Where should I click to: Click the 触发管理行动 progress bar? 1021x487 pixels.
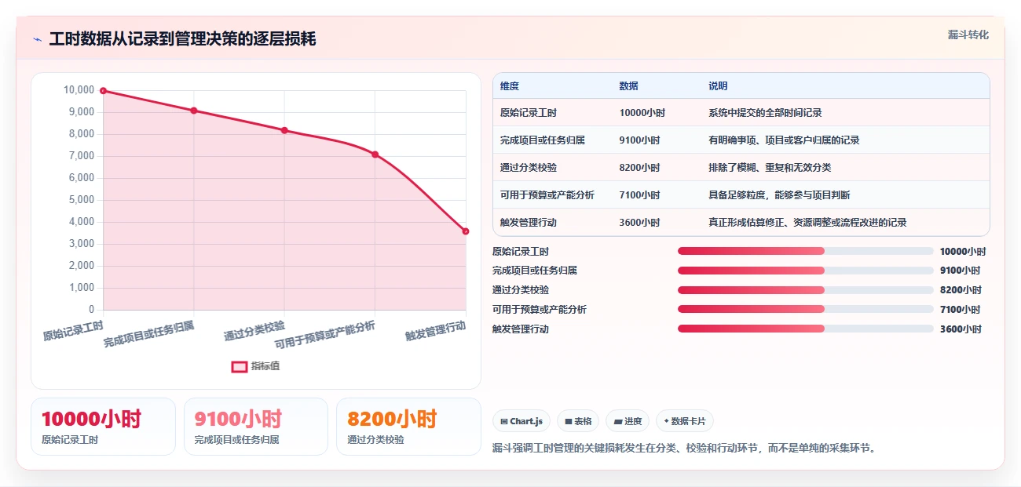point(805,329)
